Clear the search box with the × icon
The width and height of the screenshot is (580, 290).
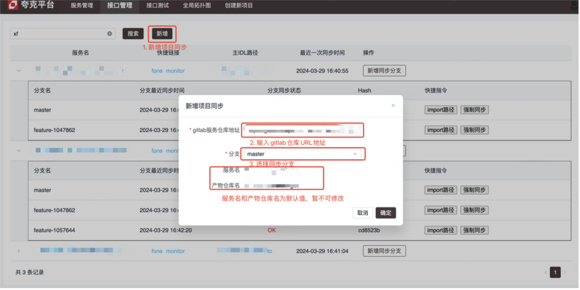pos(110,33)
